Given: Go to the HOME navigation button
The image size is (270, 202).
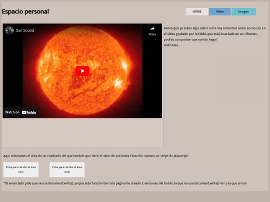Looking at the screenshot, I should [197, 11].
